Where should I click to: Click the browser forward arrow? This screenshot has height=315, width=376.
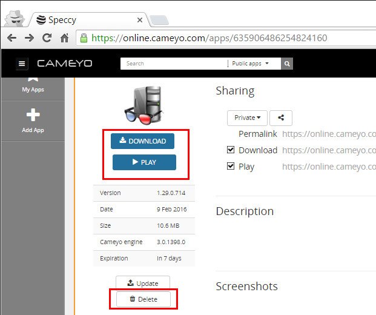29,38
